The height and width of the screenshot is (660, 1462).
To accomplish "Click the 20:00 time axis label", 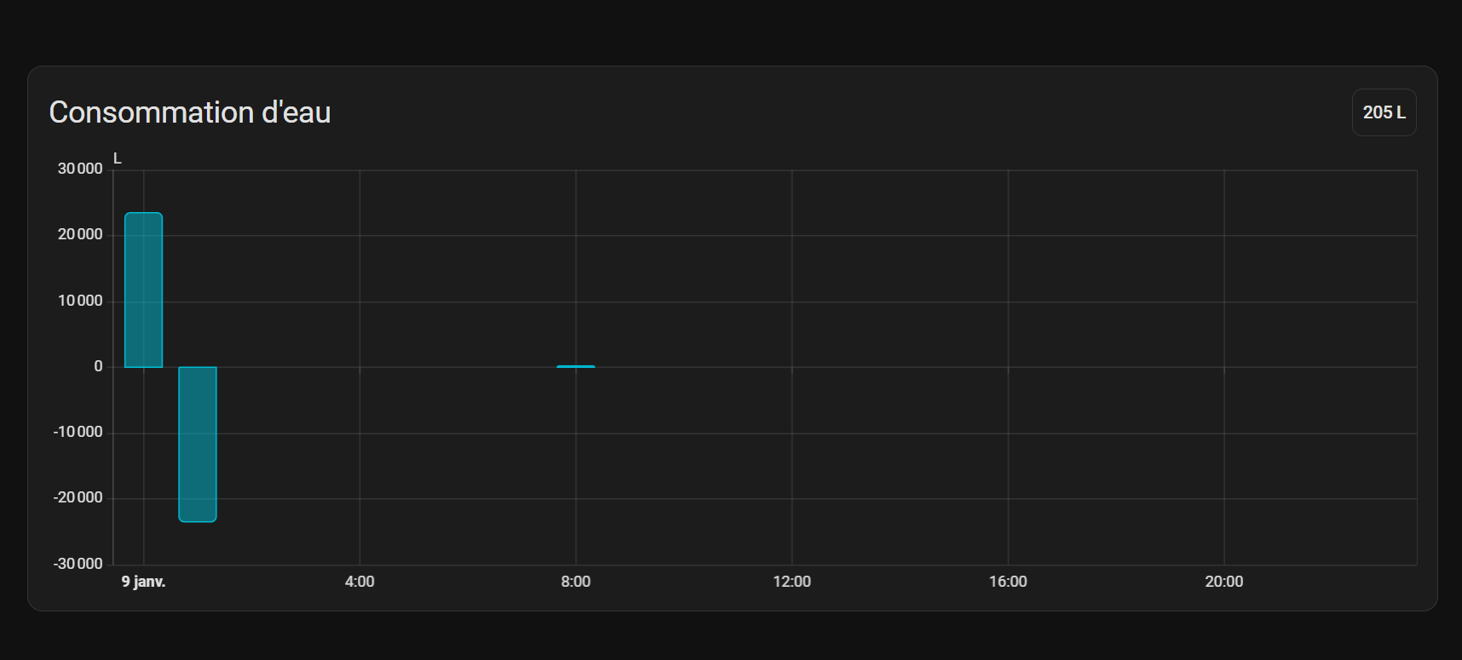I will click(x=1224, y=582).
